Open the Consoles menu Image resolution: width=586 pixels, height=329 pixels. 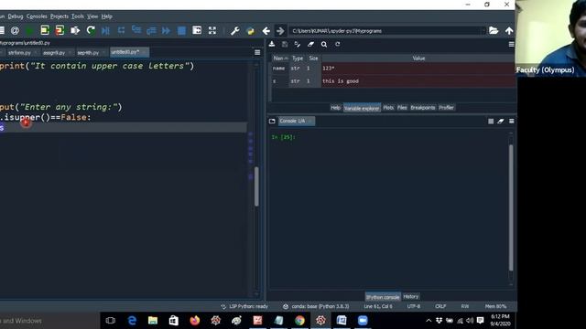(x=37, y=16)
